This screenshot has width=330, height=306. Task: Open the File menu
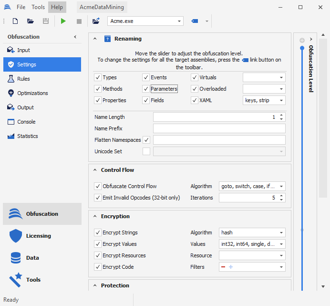21,7
